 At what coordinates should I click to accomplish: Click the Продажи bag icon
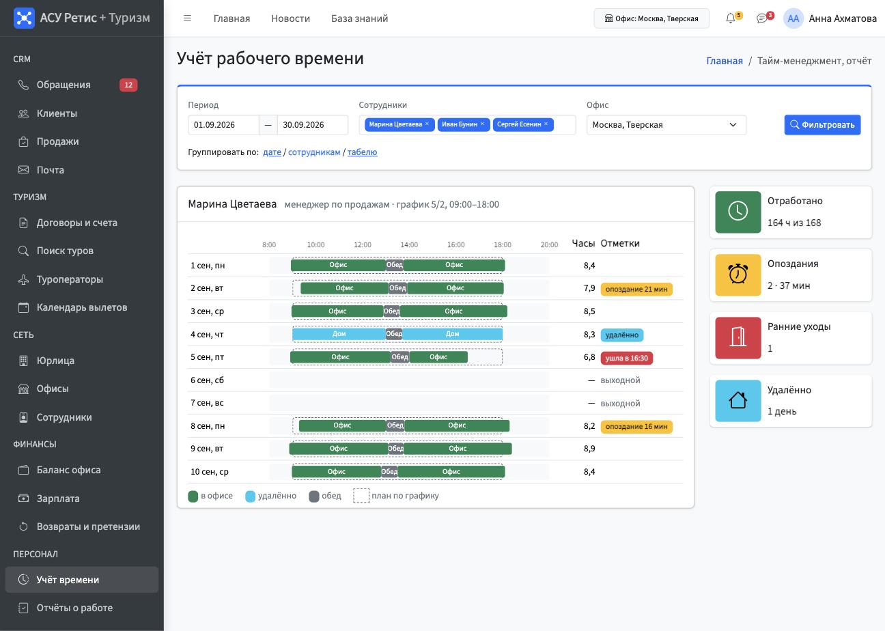click(x=23, y=141)
